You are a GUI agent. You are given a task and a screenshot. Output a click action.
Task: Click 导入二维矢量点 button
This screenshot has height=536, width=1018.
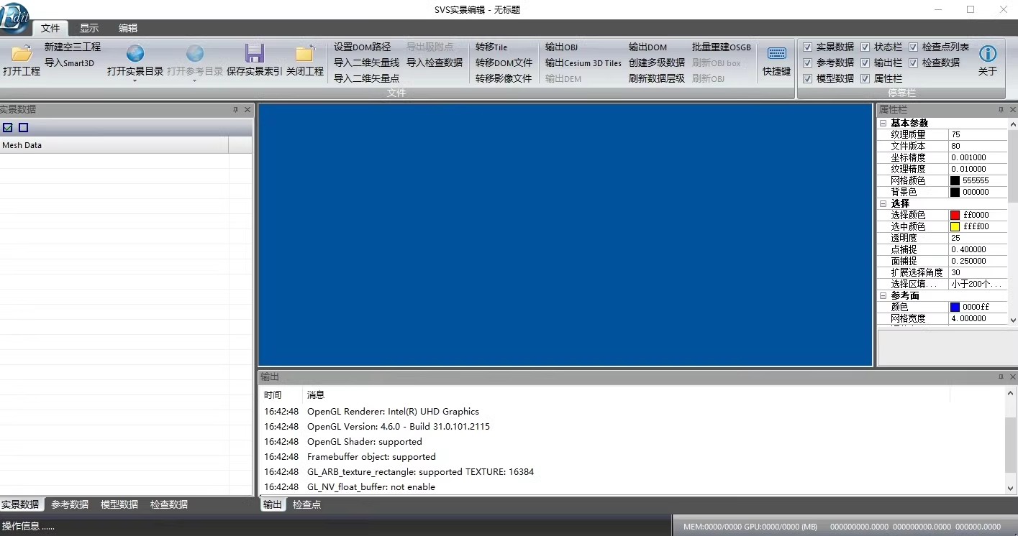366,78
